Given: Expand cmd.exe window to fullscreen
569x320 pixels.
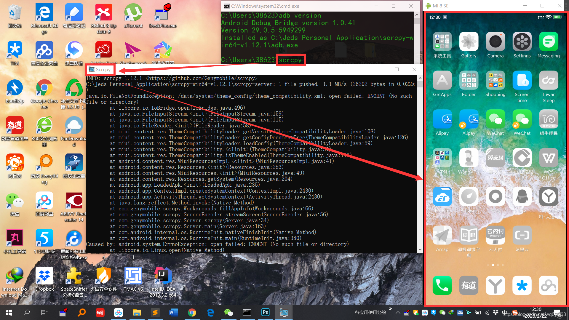Looking at the screenshot, I should click(394, 5).
